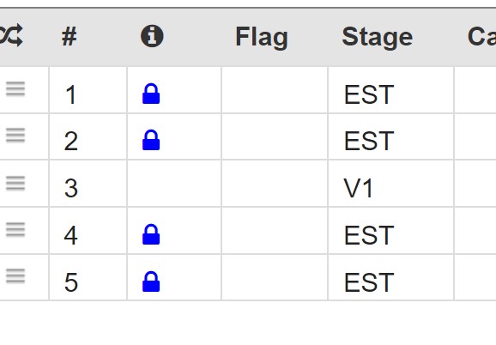This screenshot has width=496, height=345.
Task: Click the empty info cell in row 3
Action: point(174,184)
